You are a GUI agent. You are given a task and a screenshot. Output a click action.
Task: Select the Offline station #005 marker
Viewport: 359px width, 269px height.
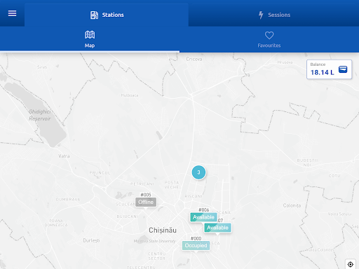tap(146, 202)
